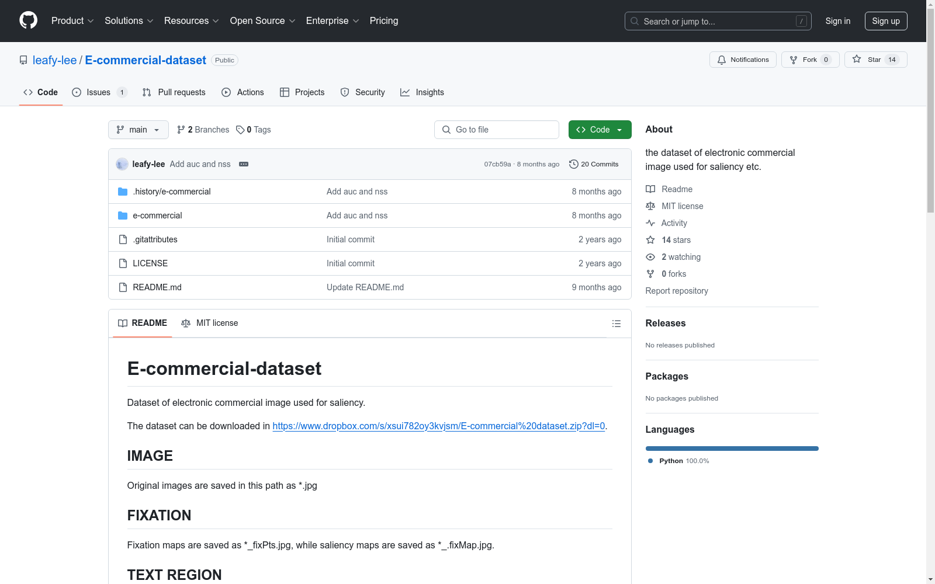This screenshot has width=935, height=584.
Task: Click the file icon for LICENSE
Action: point(123,263)
